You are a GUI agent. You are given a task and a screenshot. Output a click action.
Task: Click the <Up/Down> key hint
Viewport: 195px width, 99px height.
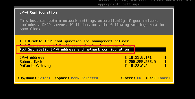click(27, 78)
